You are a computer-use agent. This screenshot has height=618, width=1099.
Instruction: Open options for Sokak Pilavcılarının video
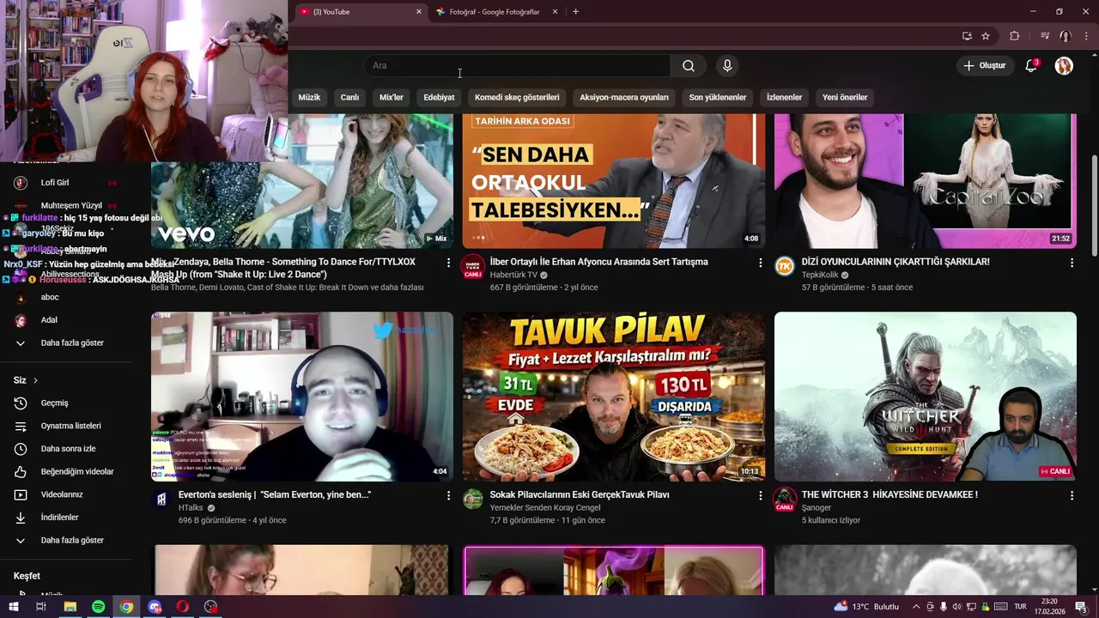(760, 495)
